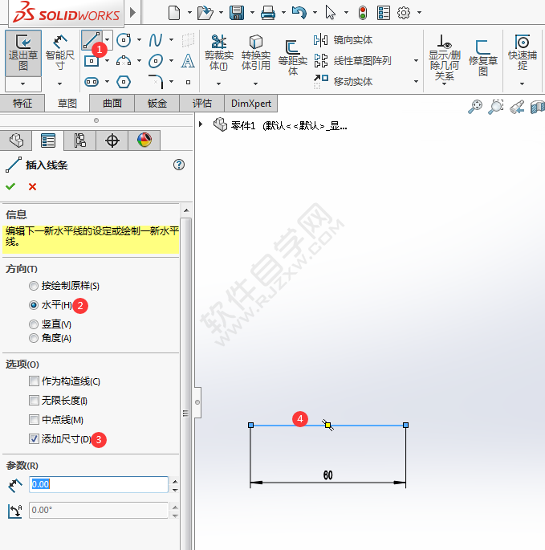This screenshot has height=550, width=545.
Task: Switch to the 评估 tab
Action: tap(202, 103)
